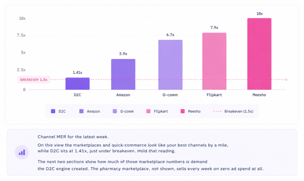Click the Meesho legend swatch

pos(183,111)
